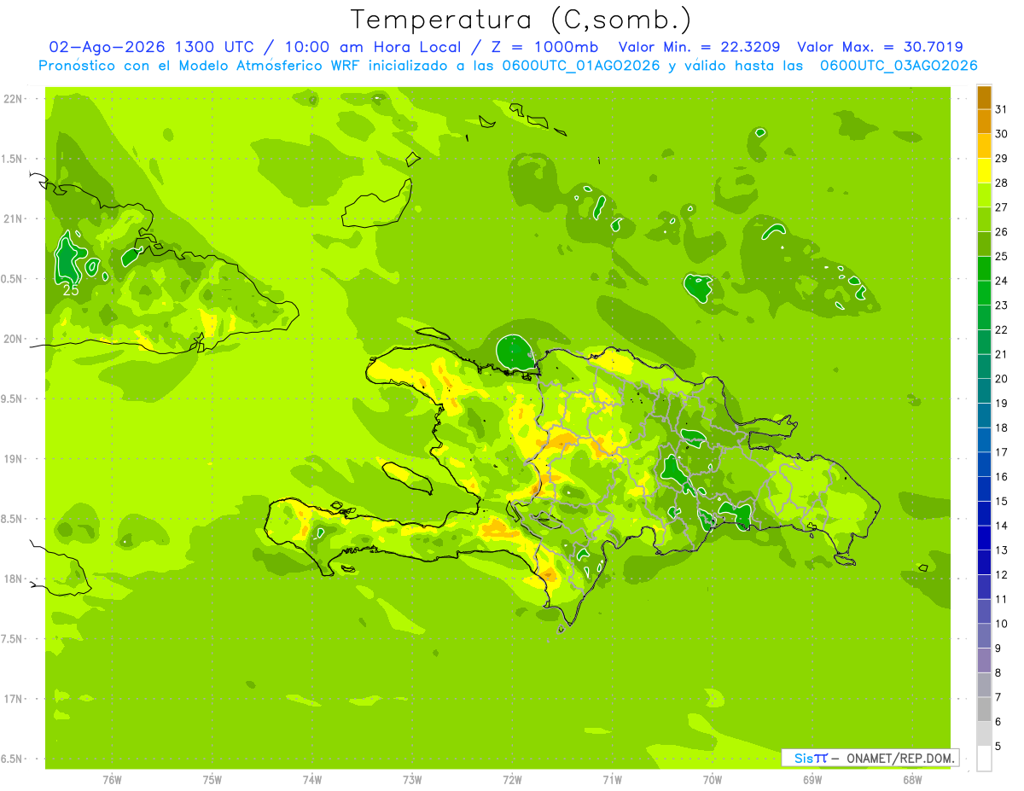This screenshot has height=791, width=1024.
Task: Click the "Valor Max. = 30.7019" readout
Action: pos(880,47)
